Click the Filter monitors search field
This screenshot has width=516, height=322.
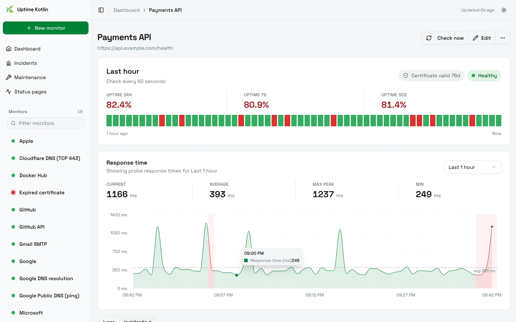[46, 123]
